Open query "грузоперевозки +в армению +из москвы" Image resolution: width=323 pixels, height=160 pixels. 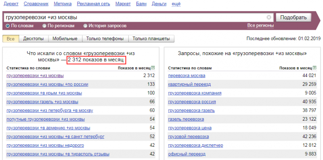[x=48, y=128]
